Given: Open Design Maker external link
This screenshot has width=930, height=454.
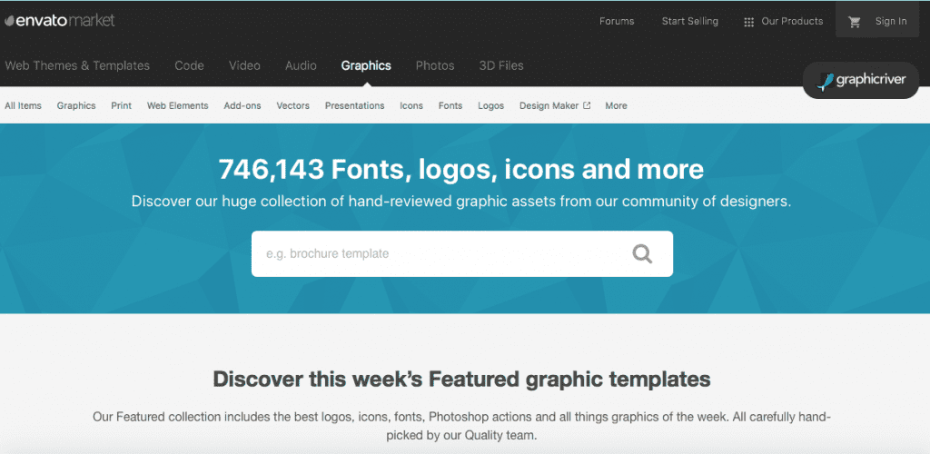Looking at the screenshot, I should pos(554,106).
